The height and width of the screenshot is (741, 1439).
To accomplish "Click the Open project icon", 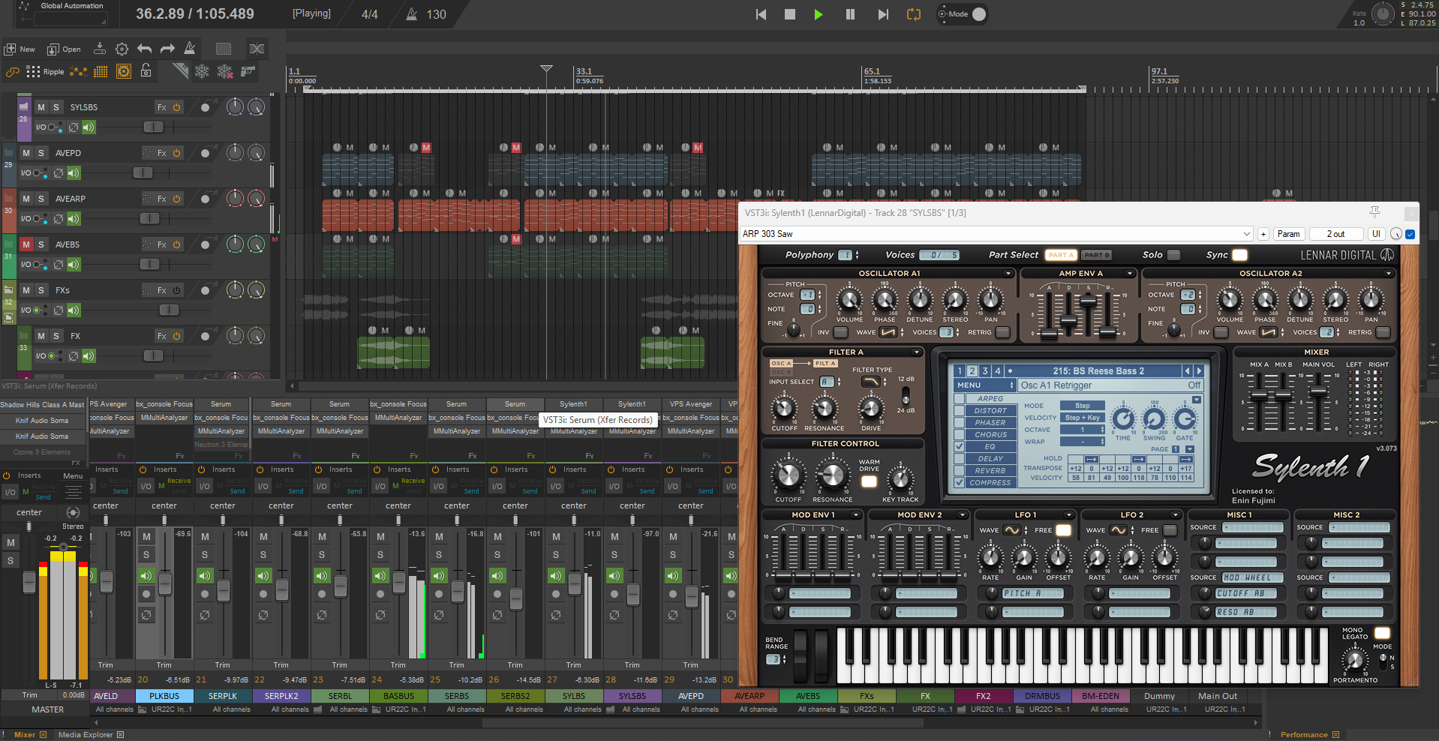I will coord(53,49).
